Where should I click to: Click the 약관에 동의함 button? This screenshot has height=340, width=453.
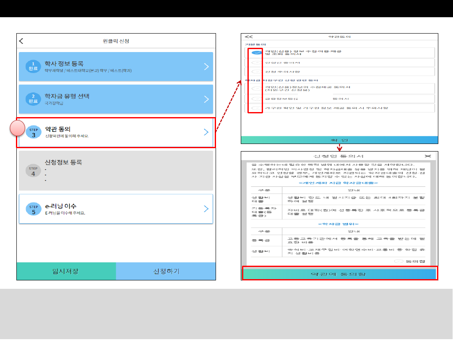339,274
